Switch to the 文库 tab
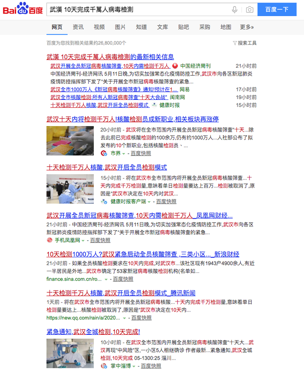Screen dimensions: 304x372 (163, 27)
